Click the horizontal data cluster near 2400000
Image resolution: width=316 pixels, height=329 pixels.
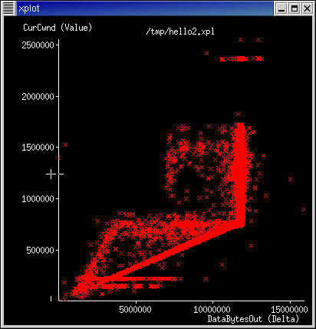[242, 59]
